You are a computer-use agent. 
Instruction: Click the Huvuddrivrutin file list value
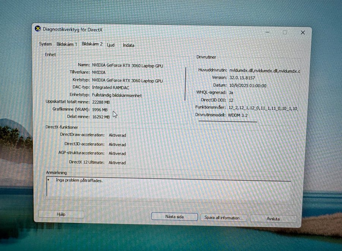[264, 70]
